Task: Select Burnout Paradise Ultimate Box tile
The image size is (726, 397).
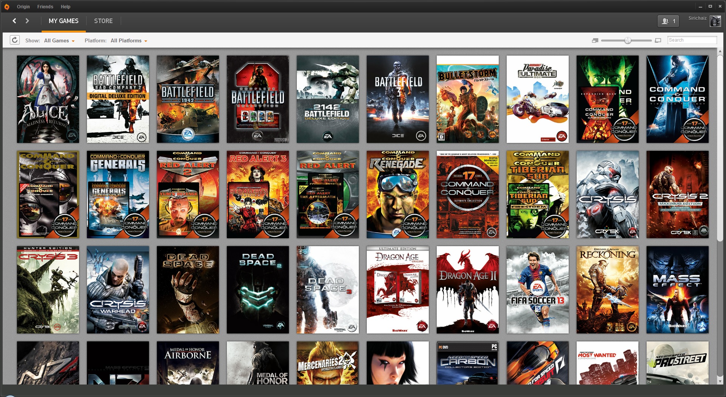Action: [538, 99]
